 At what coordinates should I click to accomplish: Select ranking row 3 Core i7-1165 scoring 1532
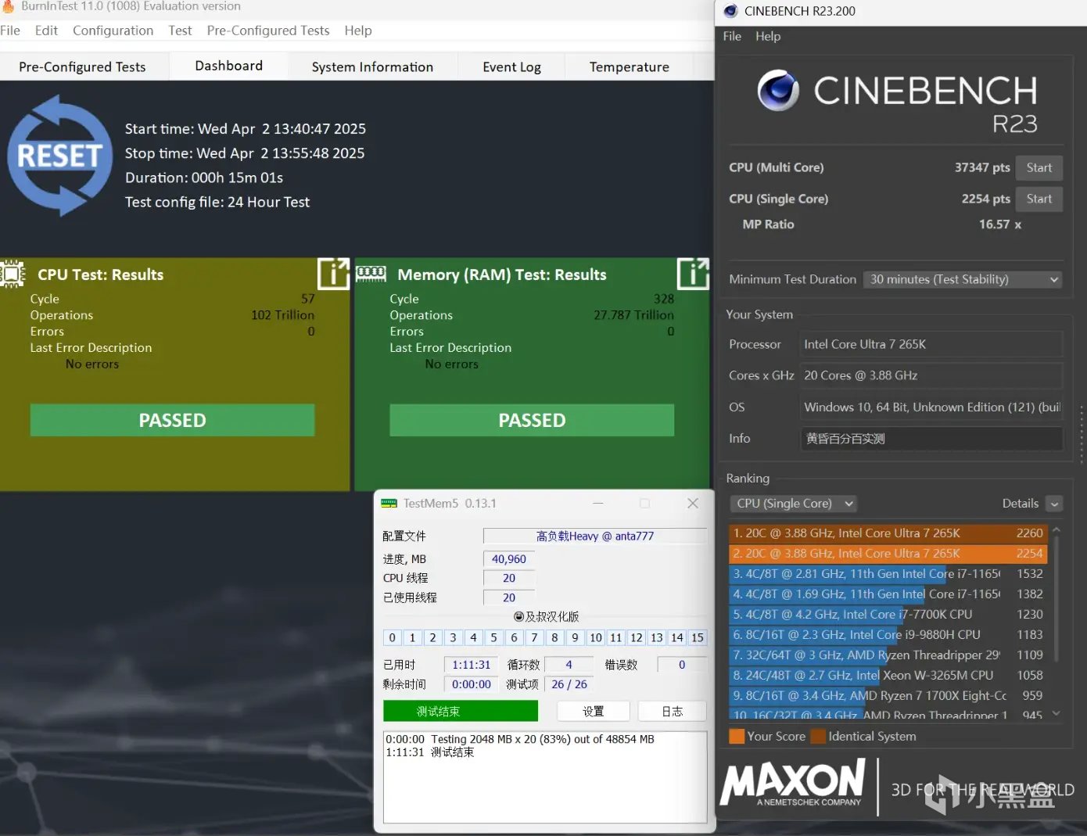coord(888,574)
